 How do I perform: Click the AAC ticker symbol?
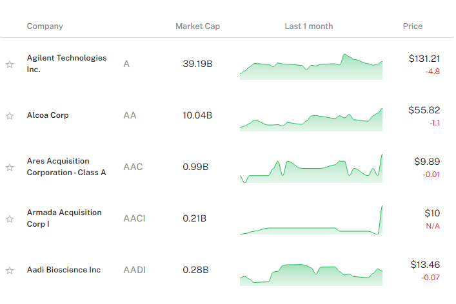(x=133, y=167)
